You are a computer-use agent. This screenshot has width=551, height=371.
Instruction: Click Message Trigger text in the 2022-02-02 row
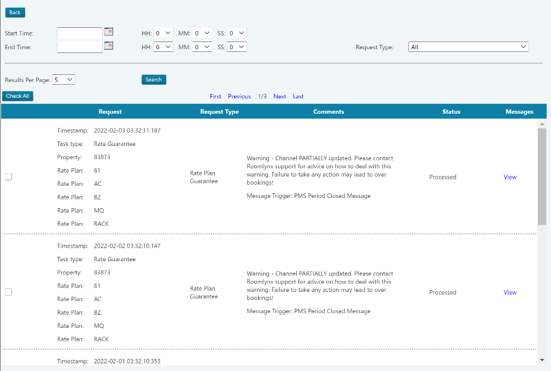pos(308,311)
